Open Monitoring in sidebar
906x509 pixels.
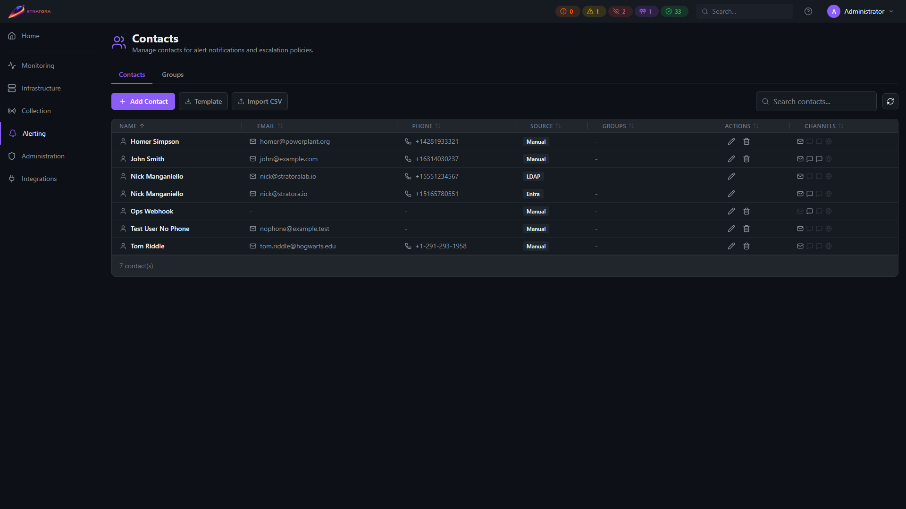pyautogui.click(x=49, y=66)
